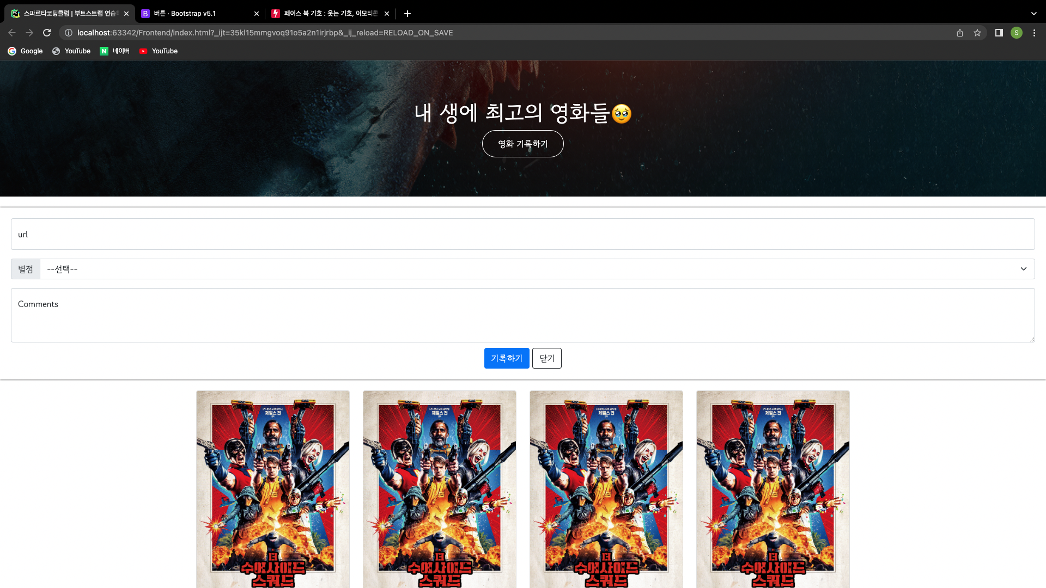Select the 스파르타코딩클럽 tab
The image size is (1046, 588).
click(x=70, y=14)
